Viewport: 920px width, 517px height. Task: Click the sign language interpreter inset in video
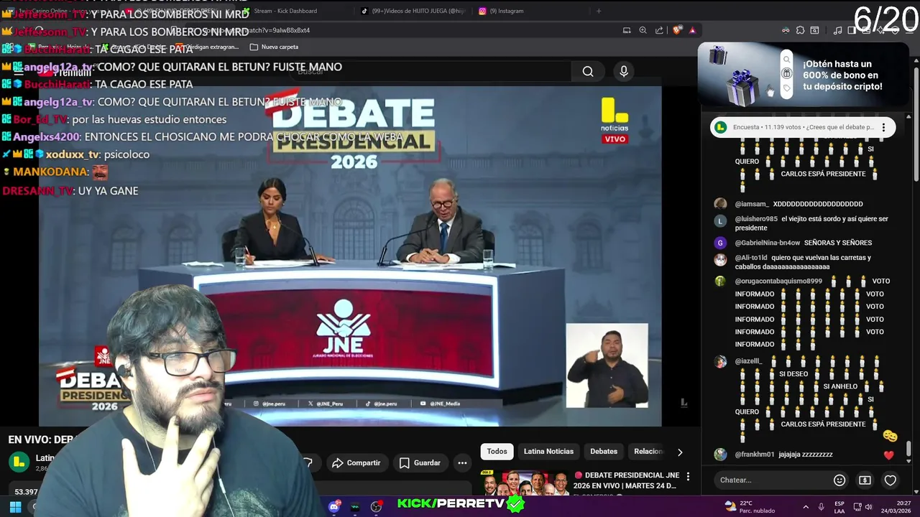click(x=607, y=365)
